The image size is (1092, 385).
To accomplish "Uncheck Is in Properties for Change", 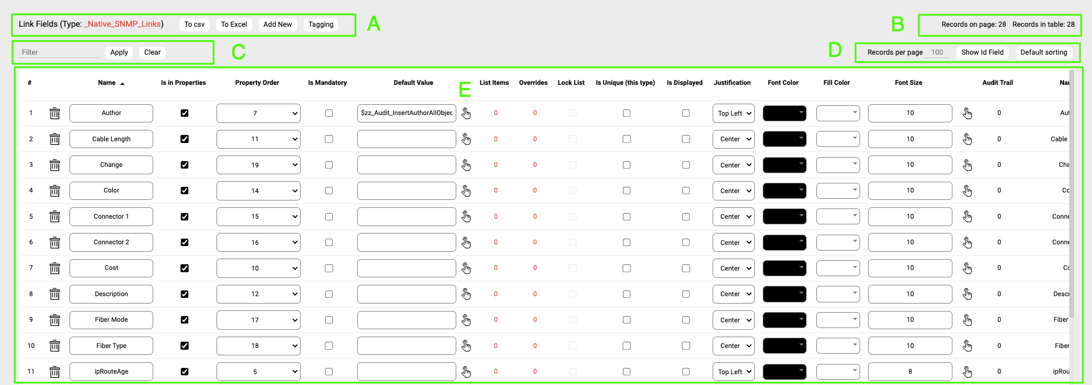I will [x=185, y=165].
